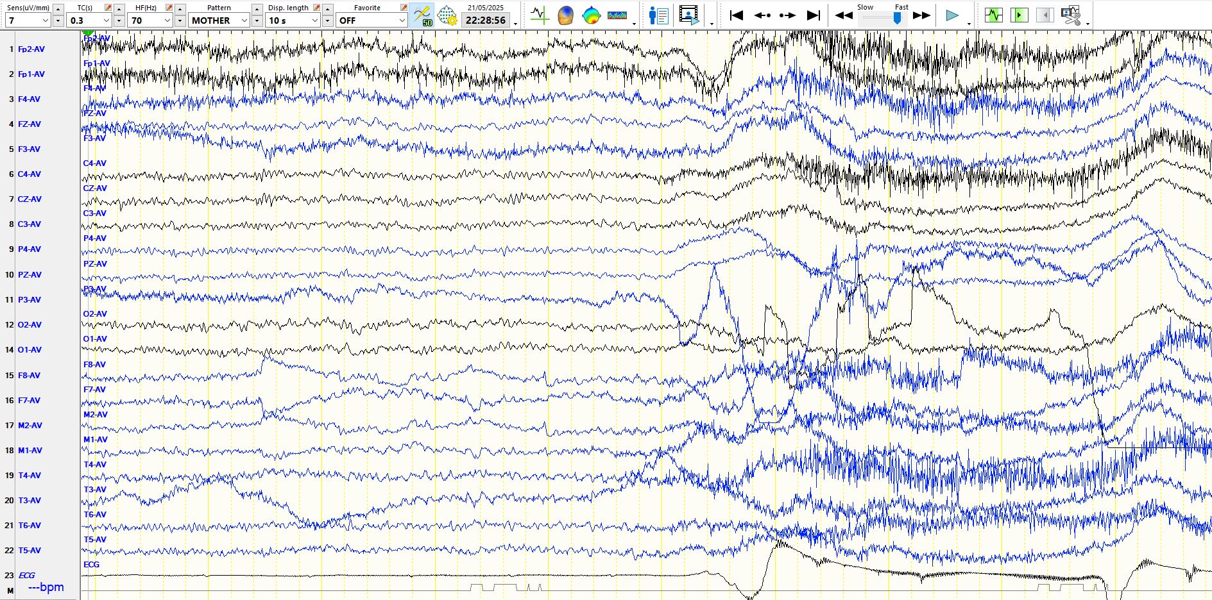This screenshot has width=1212, height=600.
Task: Jump to the next event marker
Action: [x=787, y=15]
